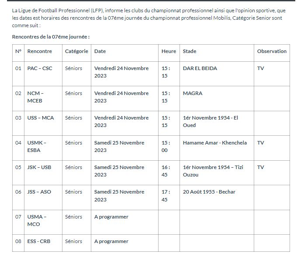Click the Catégorie column header
304x261 pixels.
76,51
